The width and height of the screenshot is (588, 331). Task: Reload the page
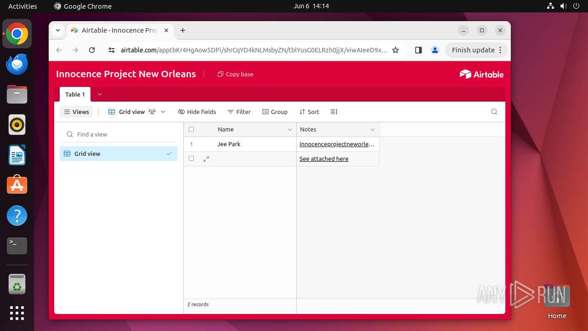(92, 50)
